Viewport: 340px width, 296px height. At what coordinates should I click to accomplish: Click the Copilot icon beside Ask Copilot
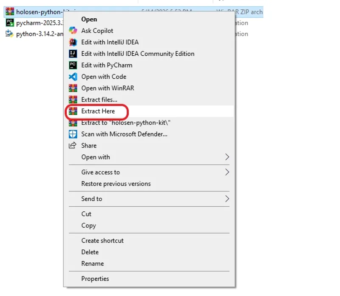73,31
